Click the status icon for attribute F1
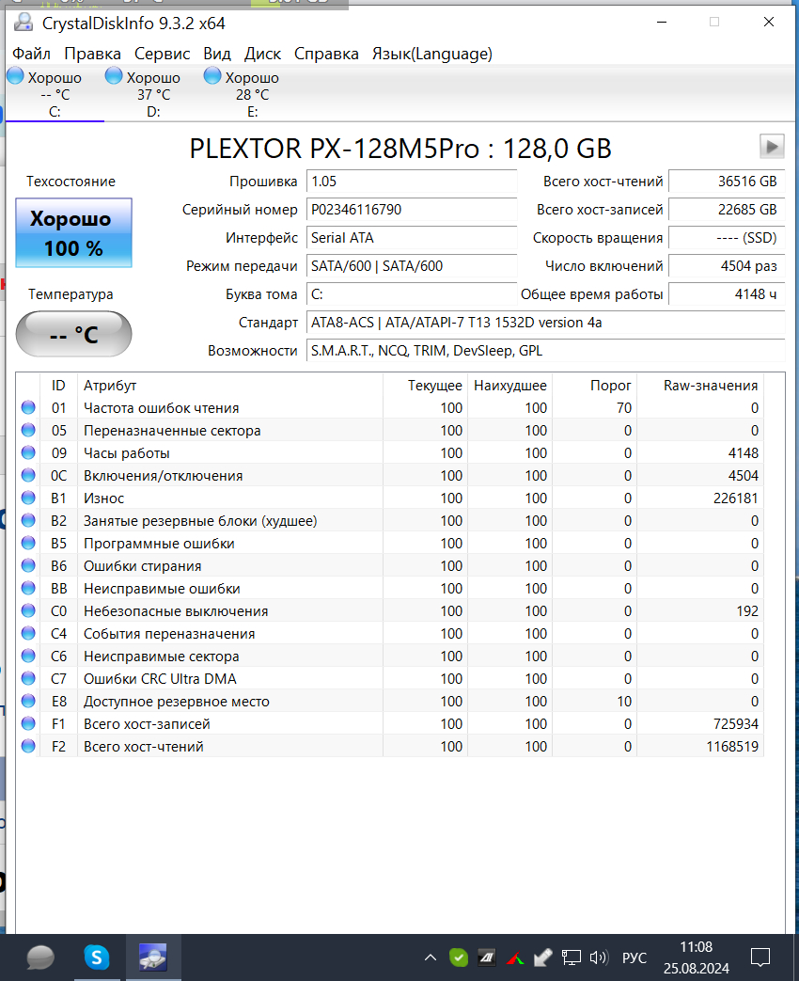The height and width of the screenshot is (981, 799). pos(28,723)
